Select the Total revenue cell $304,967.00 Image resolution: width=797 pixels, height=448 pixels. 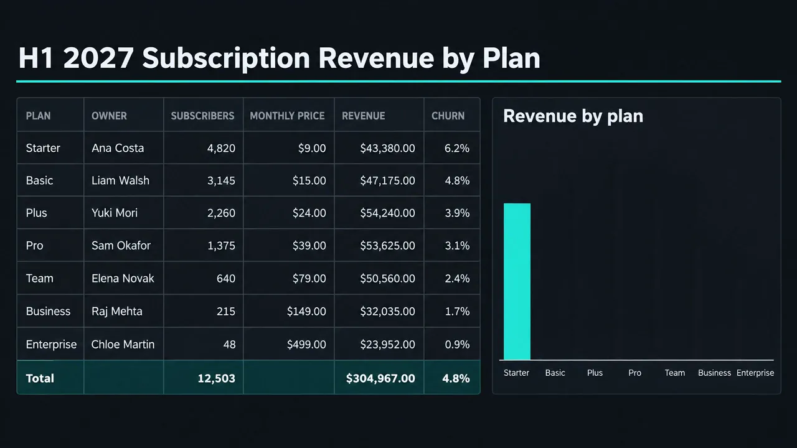click(379, 378)
